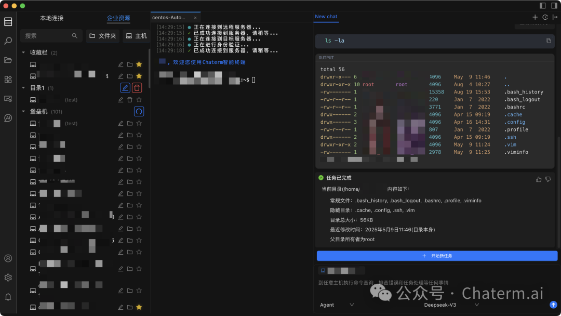This screenshot has width=561, height=316.
Task: Click the 任务已完成 status text
Action: click(339, 178)
